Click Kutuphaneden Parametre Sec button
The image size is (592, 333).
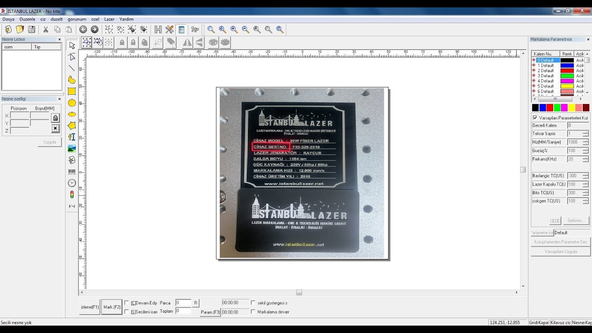(561, 242)
